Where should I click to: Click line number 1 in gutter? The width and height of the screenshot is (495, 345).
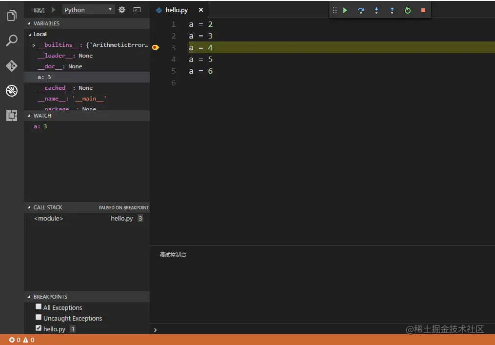point(173,24)
